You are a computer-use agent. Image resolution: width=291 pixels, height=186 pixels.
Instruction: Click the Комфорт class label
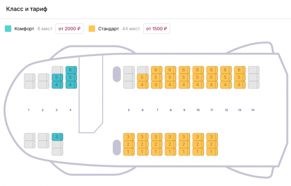(24, 29)
